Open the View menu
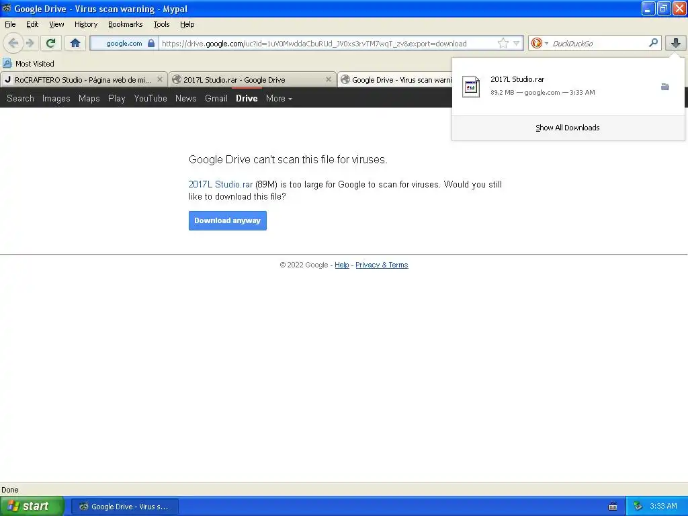 point(56,24)
